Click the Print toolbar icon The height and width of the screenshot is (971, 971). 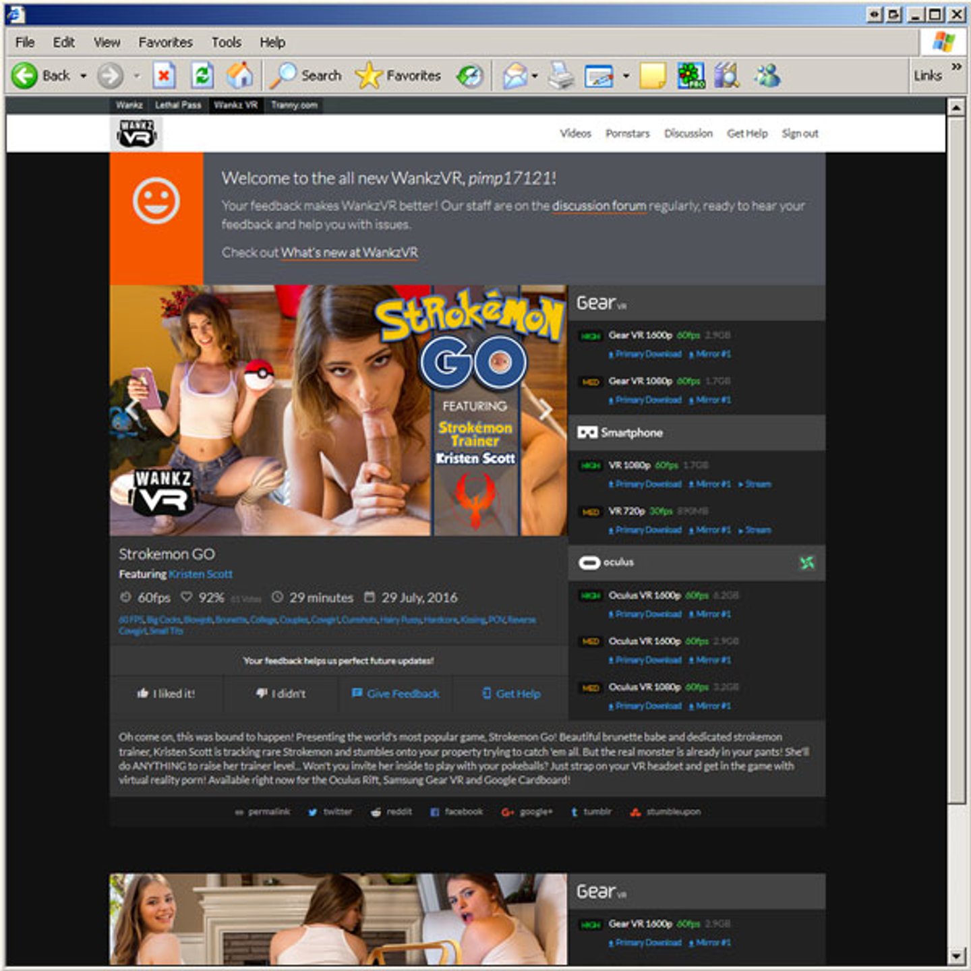click(560, 76)
